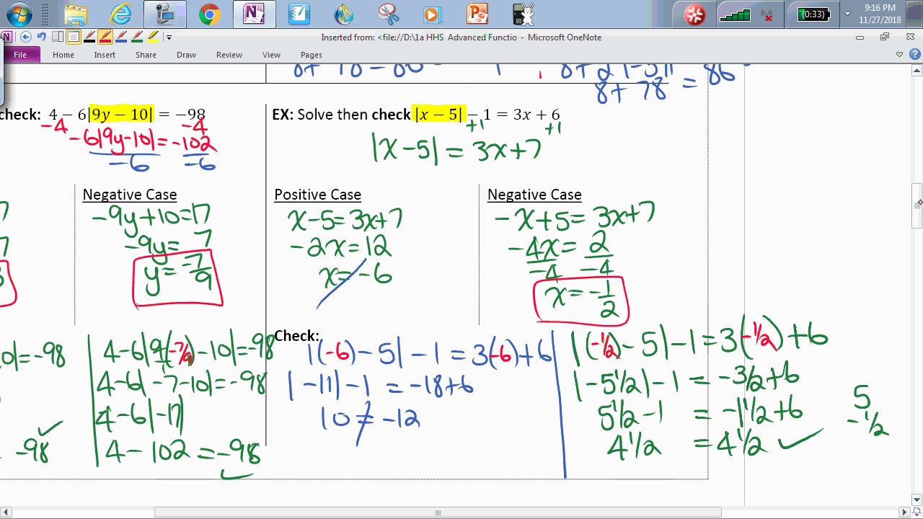Select the green pen in quick access toolbar
Screen dimensions: 923x519
pos(137,37)
